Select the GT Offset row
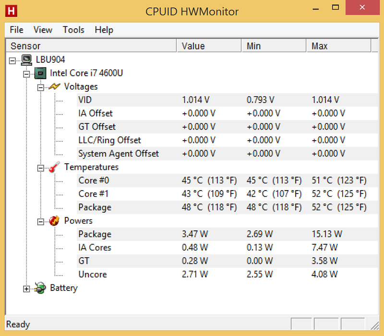This screenshot has height=336, width=384. (x=227, y=127)
